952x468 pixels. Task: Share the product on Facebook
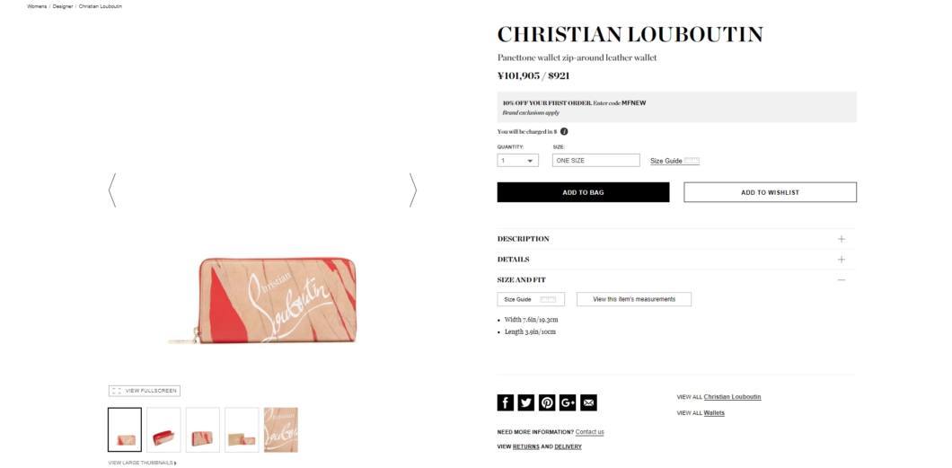tap(505, 402)
